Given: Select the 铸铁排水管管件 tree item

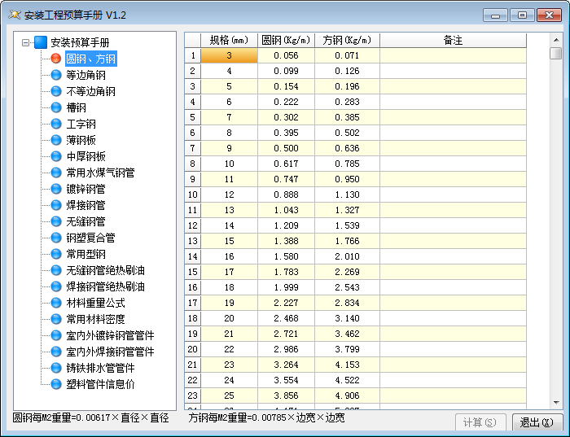Looking at the screenshot, I should coord(100,368).
